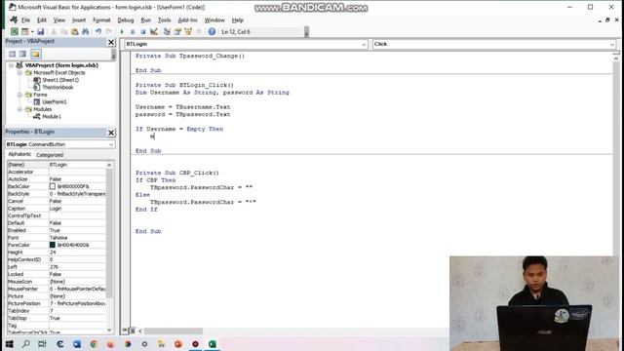This screenshot has width=624, height=351.
Task: Open the Edit menu
Action: (41, 20)
